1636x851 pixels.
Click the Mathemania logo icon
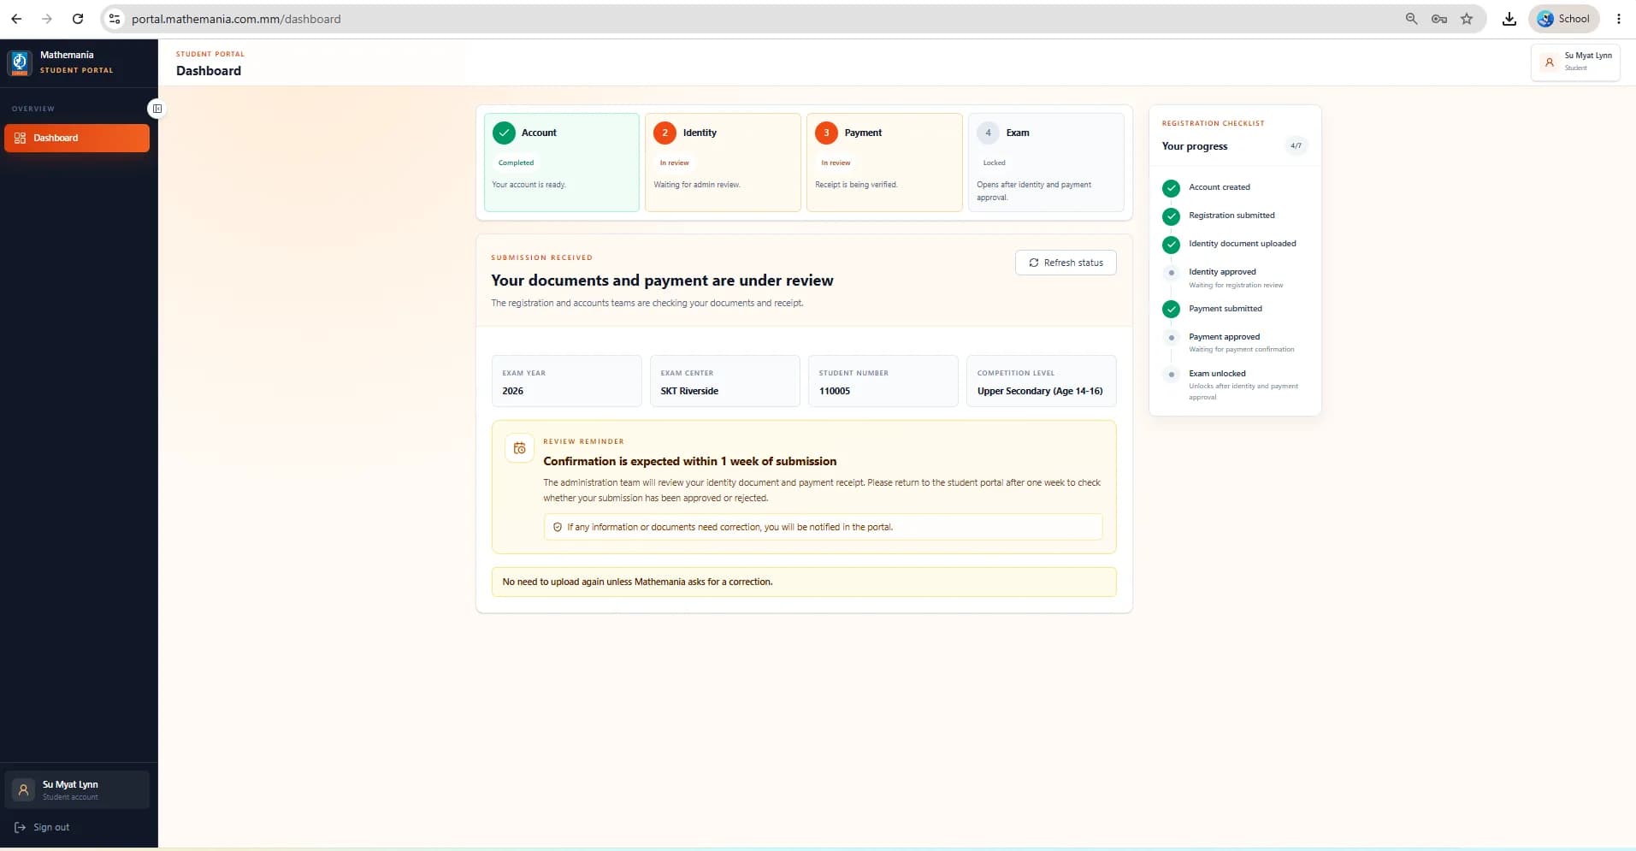click(x=20, y=62)
